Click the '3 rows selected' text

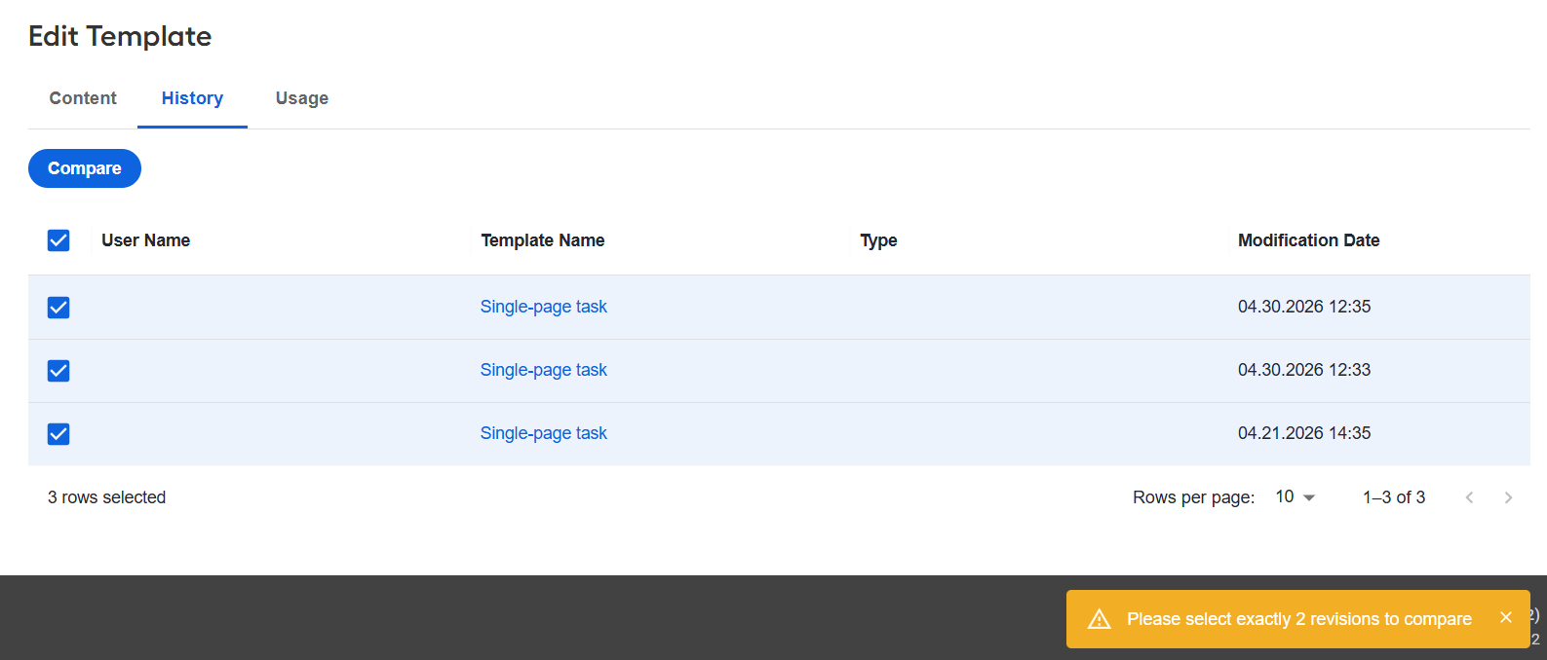pyautogui.click(x=107, y=497)
